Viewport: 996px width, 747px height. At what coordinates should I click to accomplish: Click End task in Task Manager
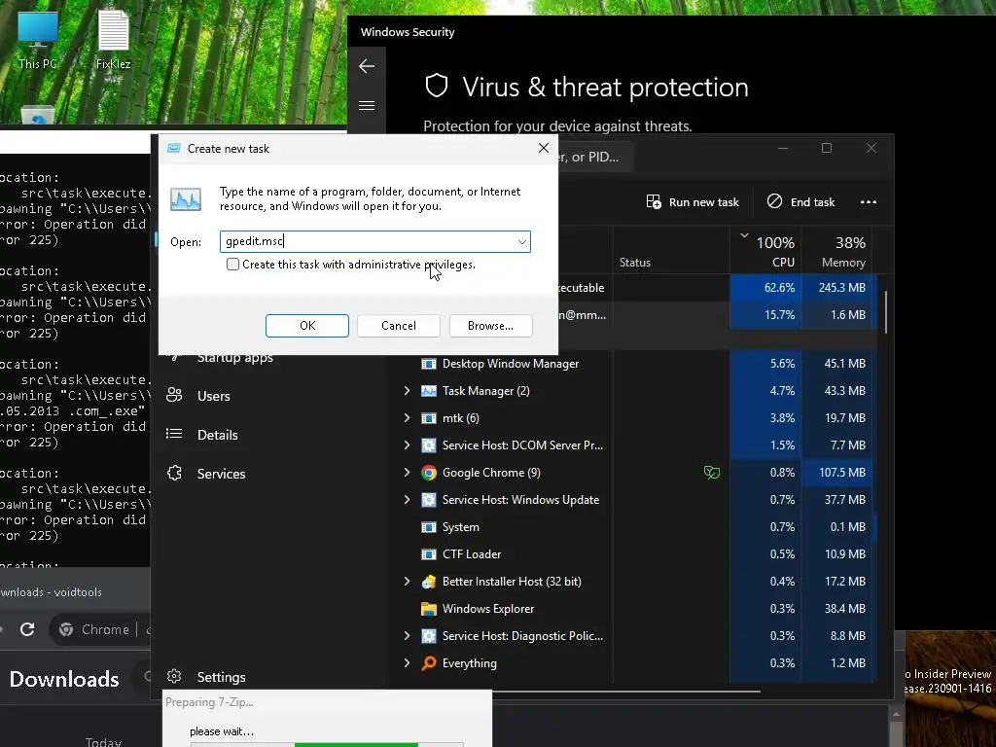[801, 202]
